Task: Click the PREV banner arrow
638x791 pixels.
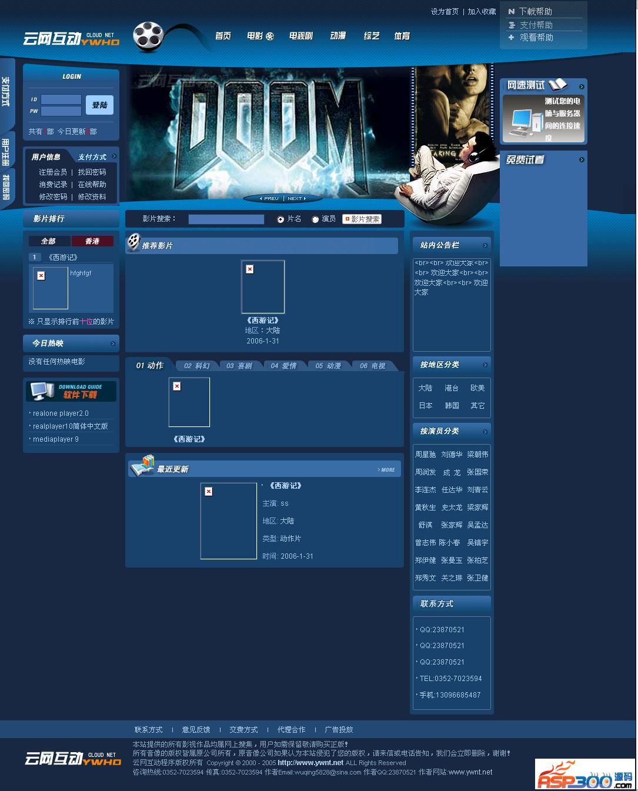Action: coord(269,198)
